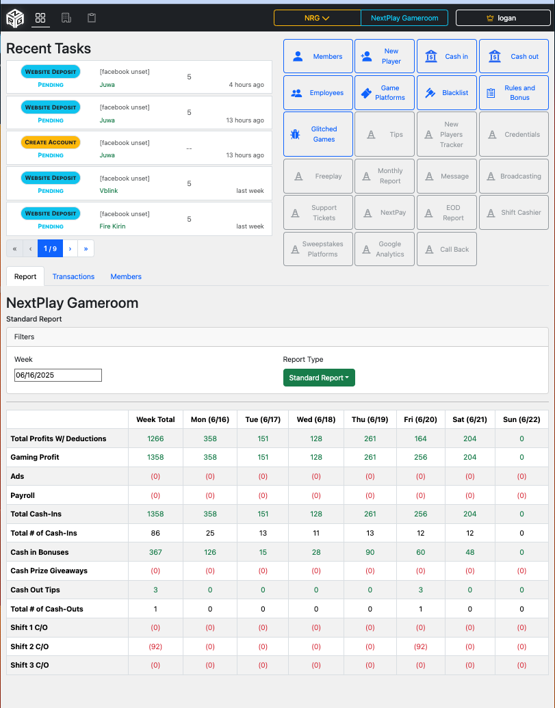The width and height of the screenshot is (555, 708).
Task: Open the Glitched Games tile
Action: (x=318, y=134)
